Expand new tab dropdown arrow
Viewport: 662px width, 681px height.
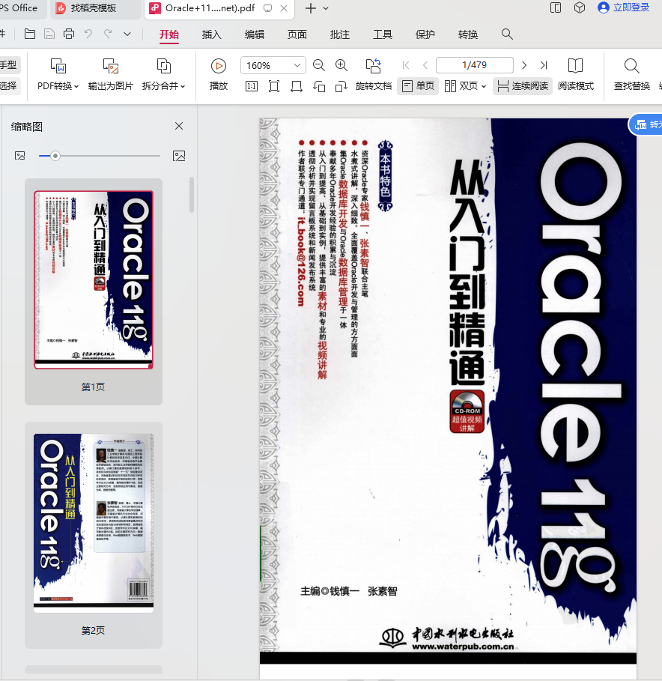click(326, 8)
